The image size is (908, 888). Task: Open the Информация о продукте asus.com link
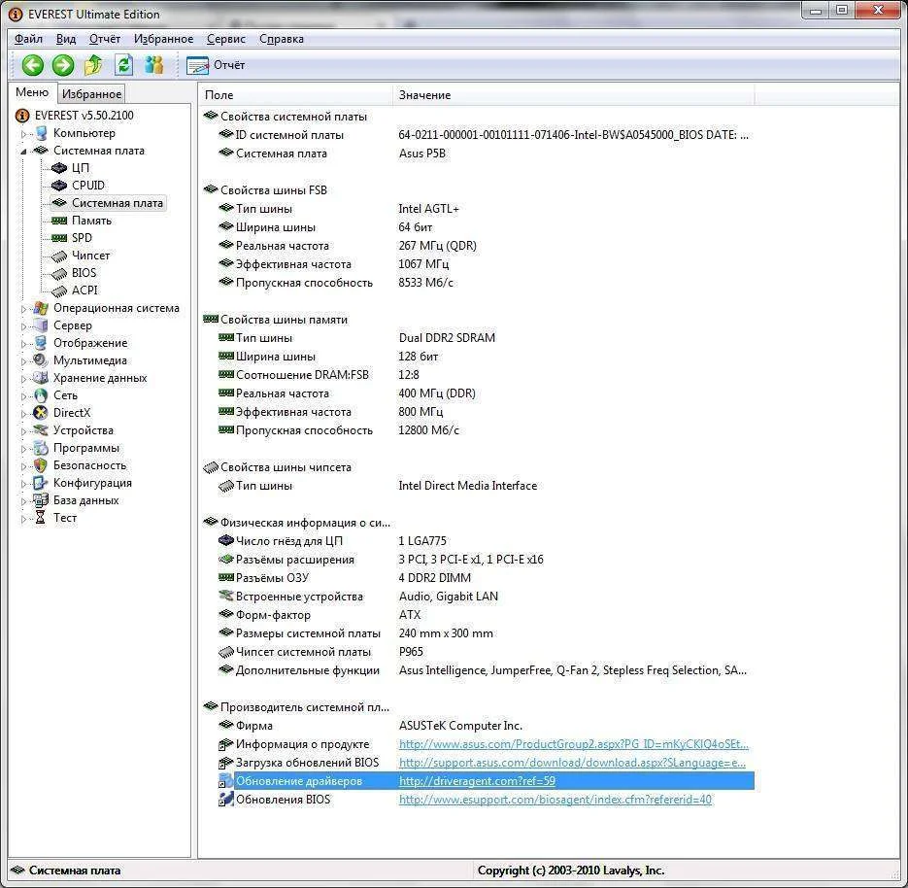pos(573,744)
